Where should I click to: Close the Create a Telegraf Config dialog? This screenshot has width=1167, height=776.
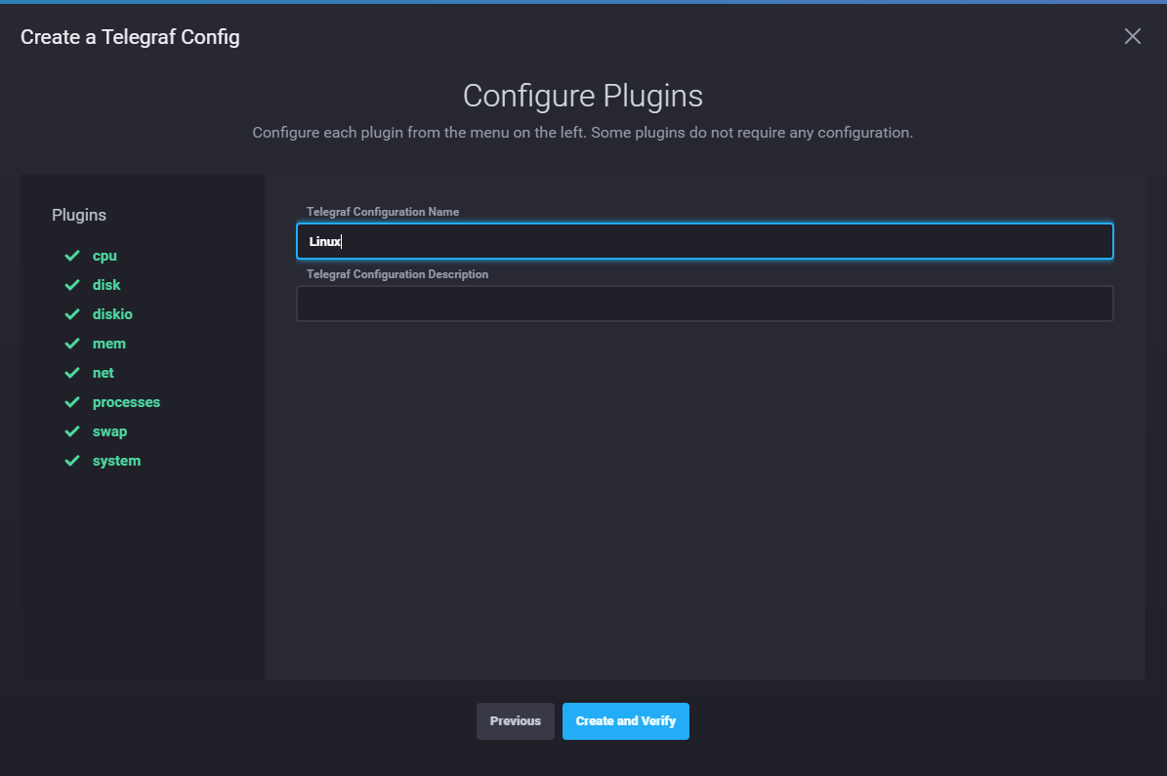[x=1132, y=36]
